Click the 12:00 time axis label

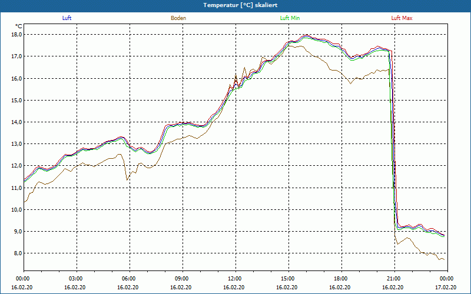point(234,279)
